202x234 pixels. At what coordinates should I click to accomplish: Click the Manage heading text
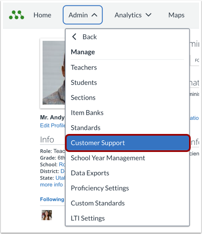83,52
